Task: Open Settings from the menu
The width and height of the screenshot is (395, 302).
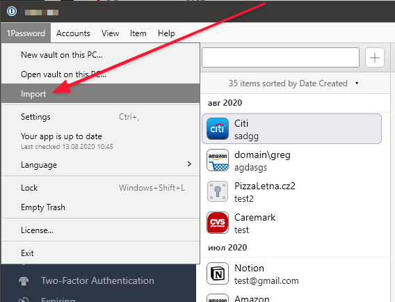Action: pos(101,117)
